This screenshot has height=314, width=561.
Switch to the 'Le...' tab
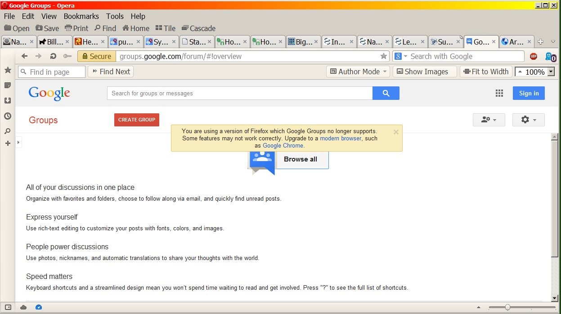click(410, 42)
